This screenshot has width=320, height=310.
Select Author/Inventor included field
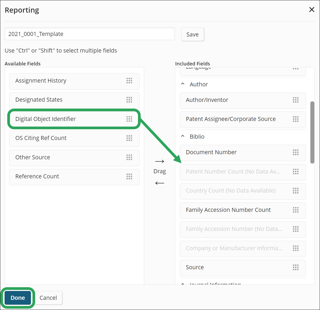(243, 101)
